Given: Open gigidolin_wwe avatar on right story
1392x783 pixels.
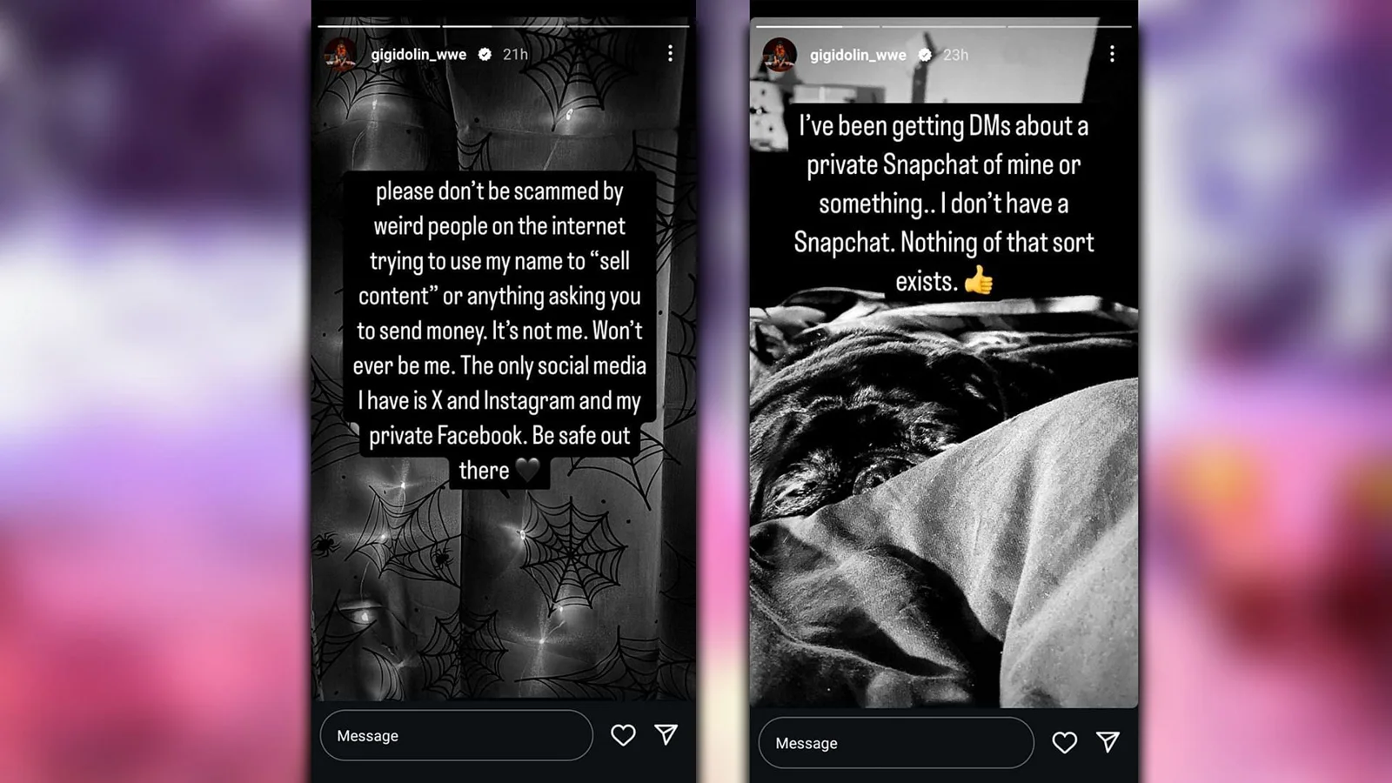Looking at the screenshot, I should coord(780,55).
